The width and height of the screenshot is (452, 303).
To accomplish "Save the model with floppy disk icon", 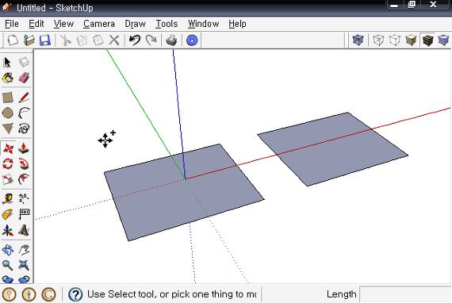I will [45, 40].
